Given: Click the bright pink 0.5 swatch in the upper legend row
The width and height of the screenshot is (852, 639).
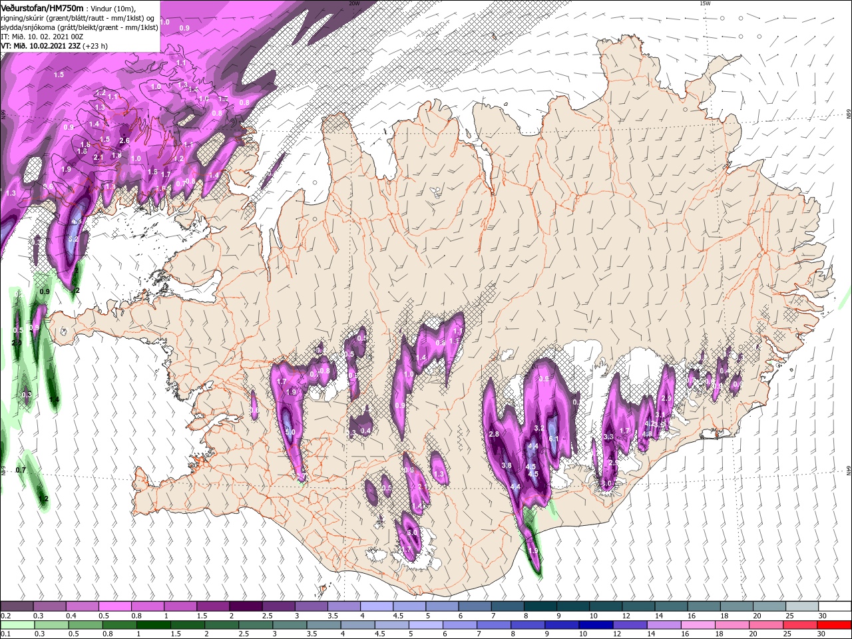Looking at the screenshot, I should 115,606.
